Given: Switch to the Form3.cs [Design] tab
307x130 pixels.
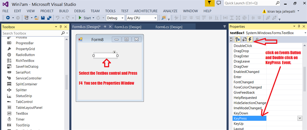Looking at the screenshot, I should (128, 27).
